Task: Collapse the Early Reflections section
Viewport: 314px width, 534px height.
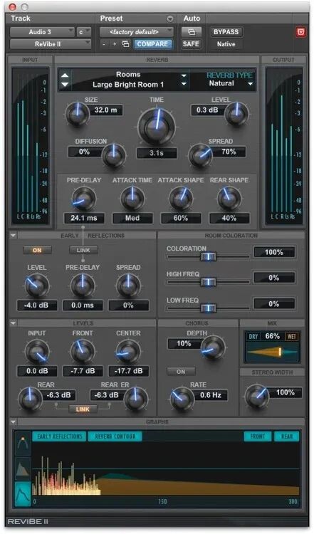Action: point(13,236)
